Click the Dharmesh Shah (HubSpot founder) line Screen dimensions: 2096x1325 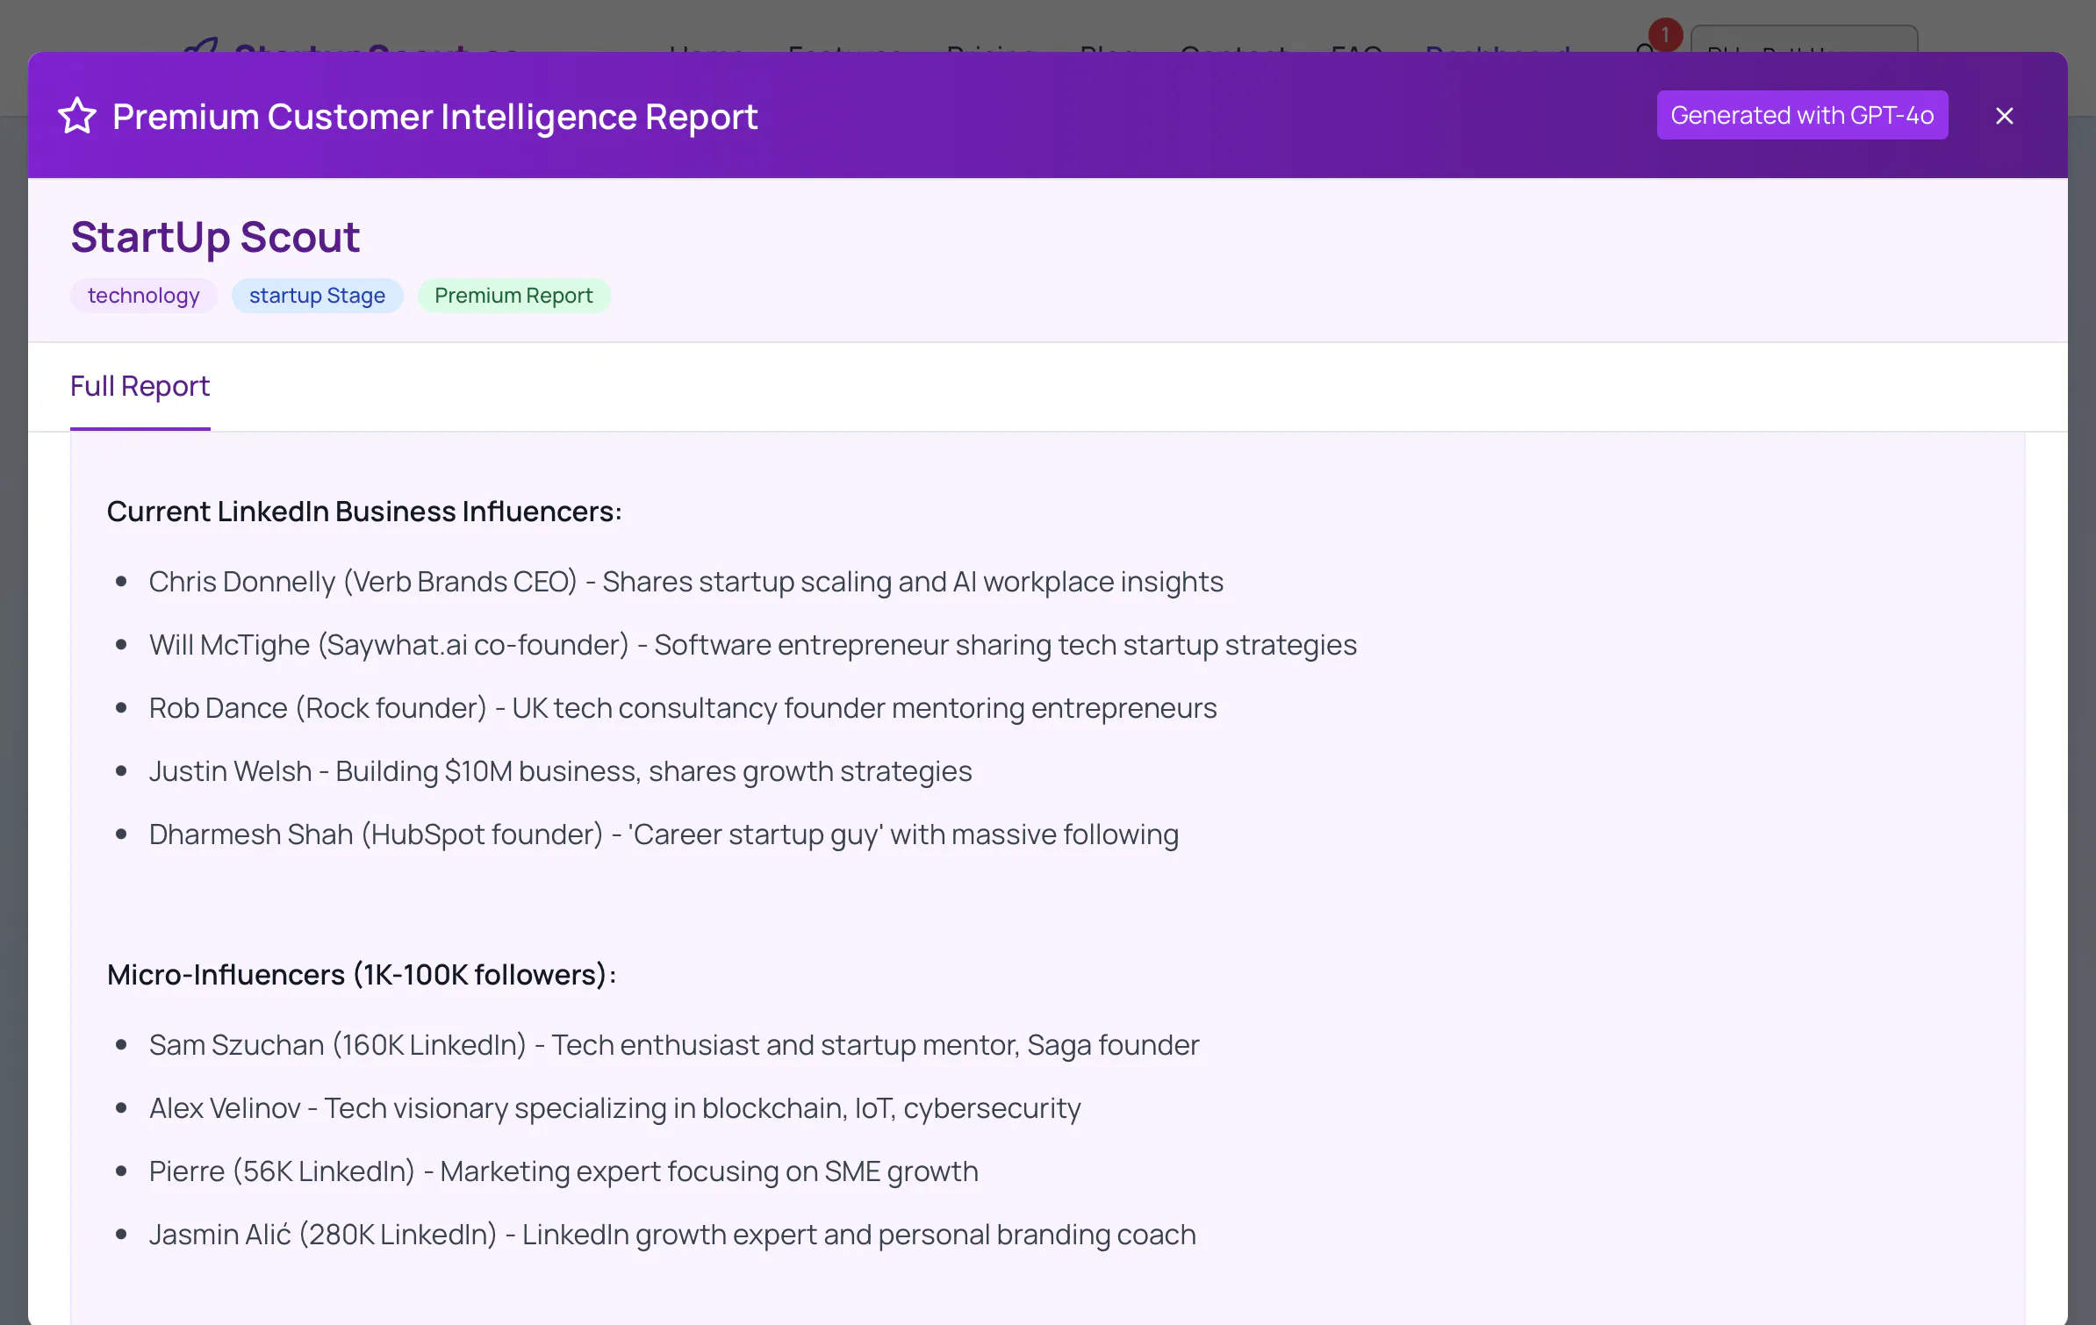(664, 834)
